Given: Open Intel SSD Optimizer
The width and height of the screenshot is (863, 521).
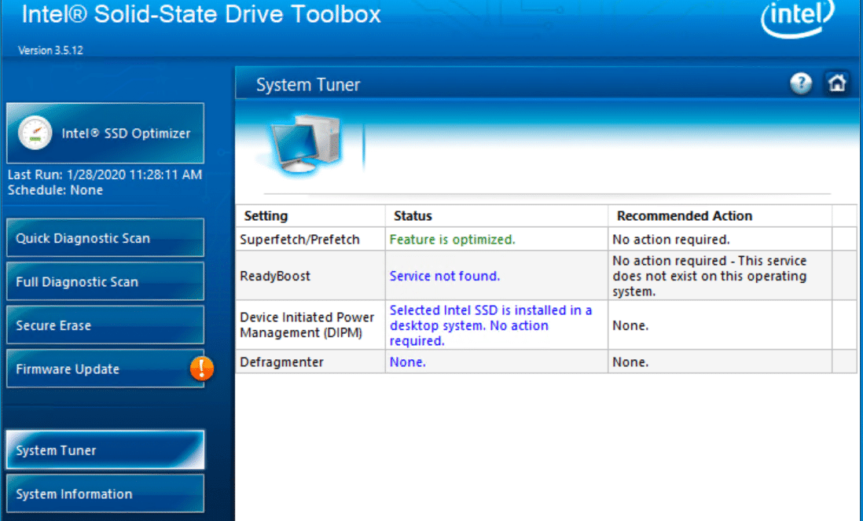Looking at the screenshot, I should pos(105,133).
